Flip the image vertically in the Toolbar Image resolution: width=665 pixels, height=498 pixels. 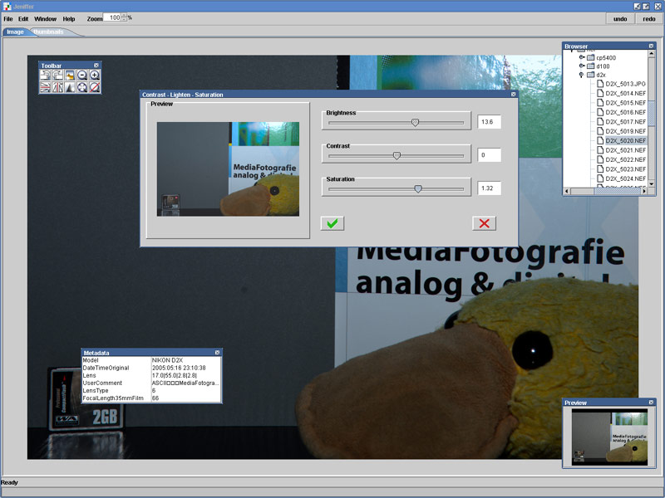[45, 87]
